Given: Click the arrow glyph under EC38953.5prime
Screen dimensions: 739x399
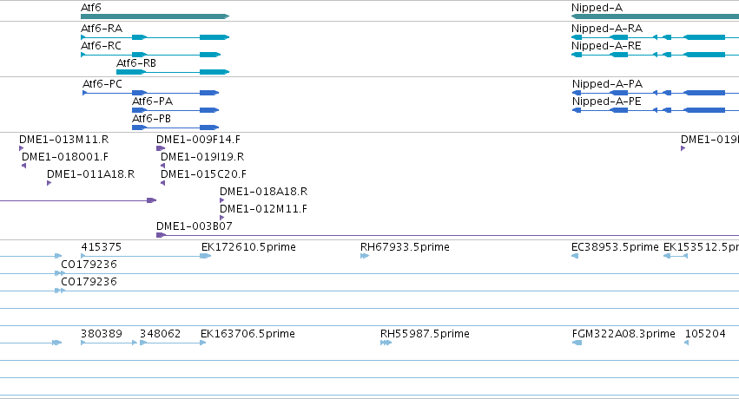Looking at the screenshot, I should 575,256.
